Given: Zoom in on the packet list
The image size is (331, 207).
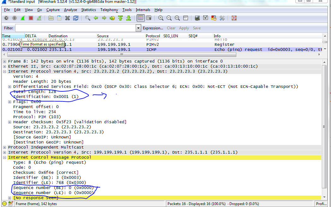Looking at the screenshot, I should tap(161, 18).
